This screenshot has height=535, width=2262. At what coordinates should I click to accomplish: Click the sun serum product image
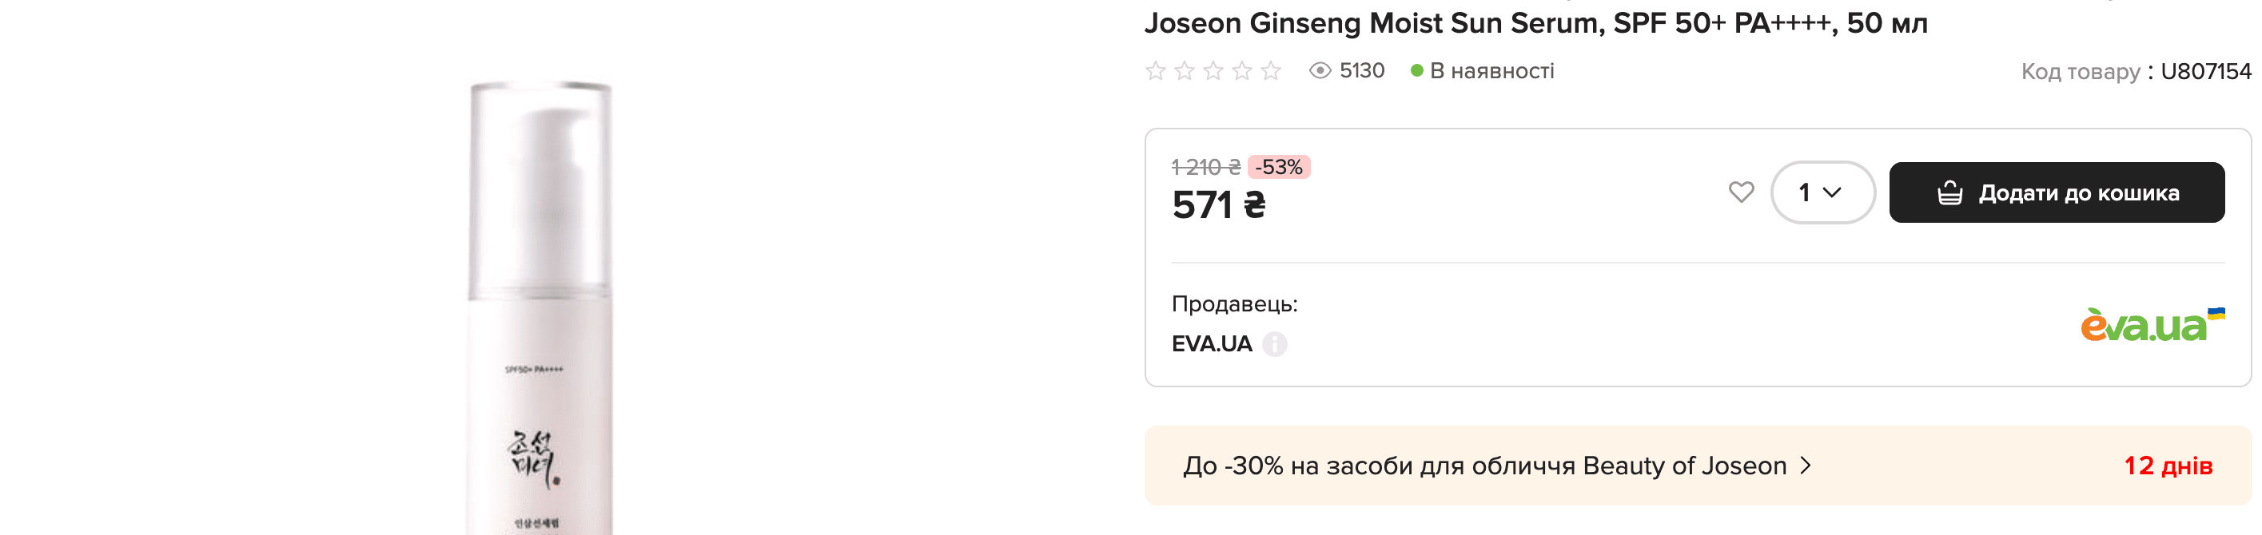tap(540, 307)
